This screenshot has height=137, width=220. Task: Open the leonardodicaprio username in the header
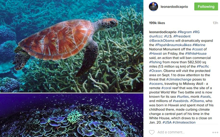[x=174, y=7]
